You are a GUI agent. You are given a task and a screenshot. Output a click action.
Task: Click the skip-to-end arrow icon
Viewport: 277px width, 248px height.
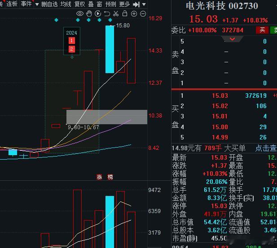136,4
